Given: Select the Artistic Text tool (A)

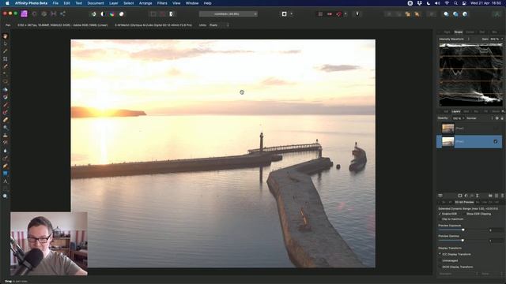Looking at the screenshot, I should [x=6, y=181].
